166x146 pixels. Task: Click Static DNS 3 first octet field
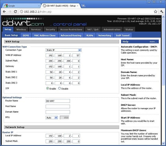click(49, 83)
